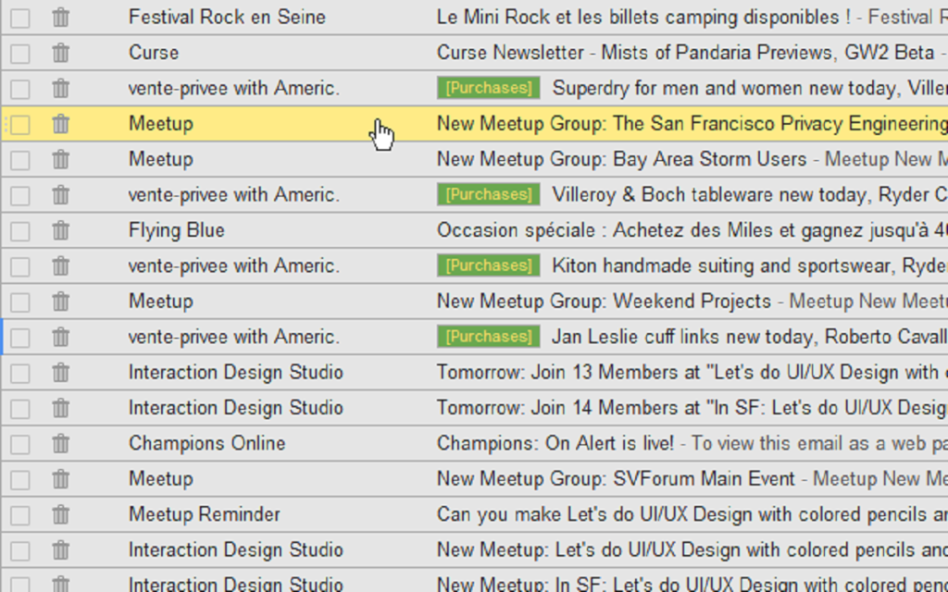948x592 pixels.
Task: Trash the Meetup Reminder message
Action: (x=61, y=514)
